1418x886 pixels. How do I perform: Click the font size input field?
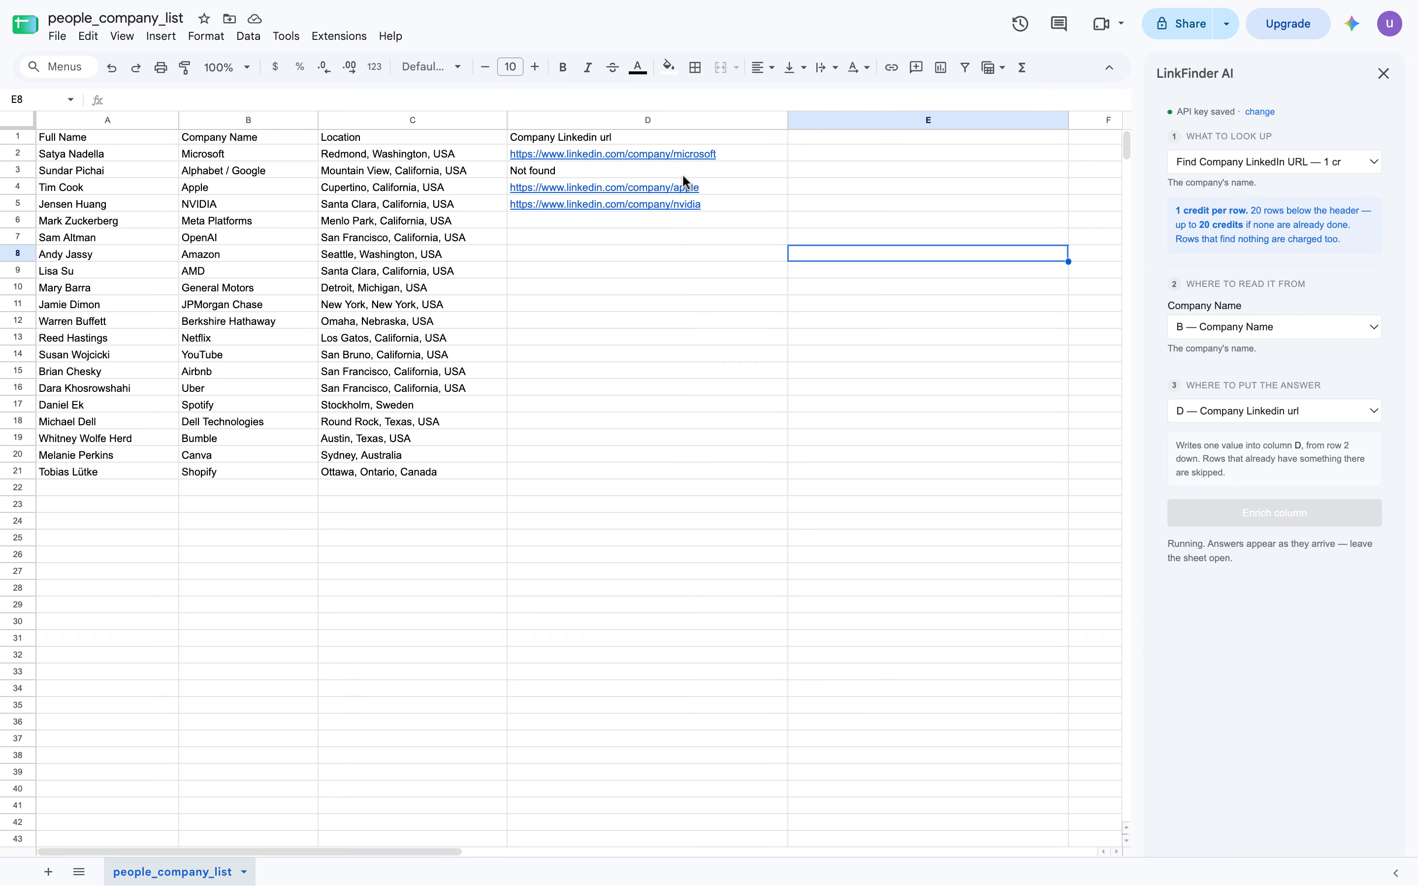(510, 67)
